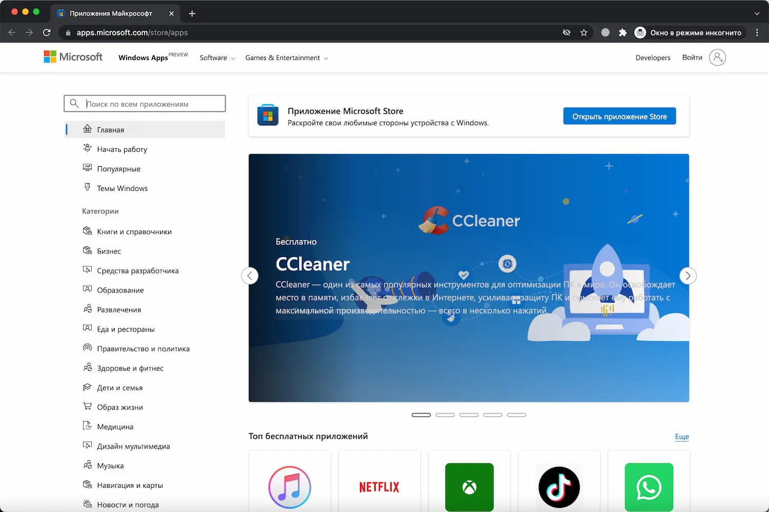This screenshot has height=512, width=769.
Task: Click the browser address bar URL
Action: tap(132, 32)
